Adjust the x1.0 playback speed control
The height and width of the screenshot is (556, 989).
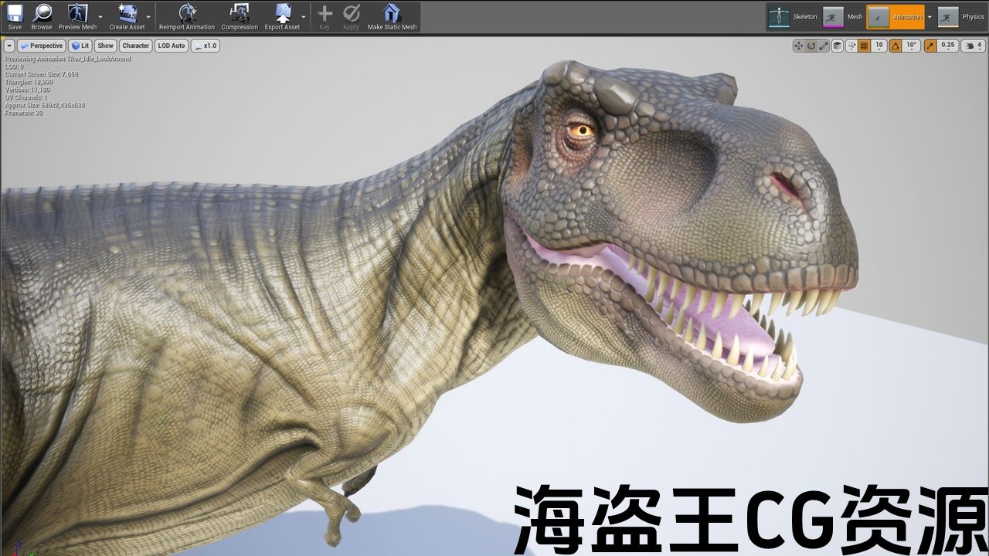[x=206, y=46]
